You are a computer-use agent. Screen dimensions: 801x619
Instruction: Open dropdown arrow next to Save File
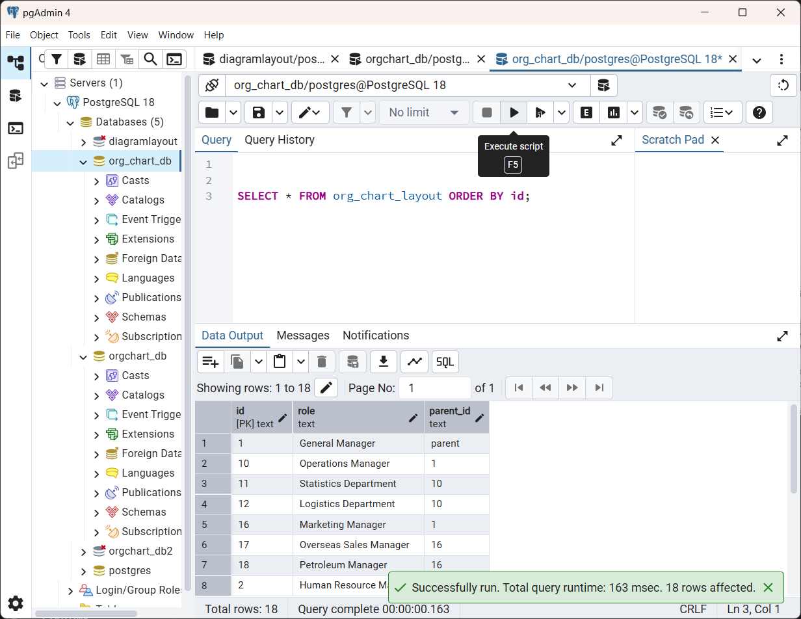point(280,112)
